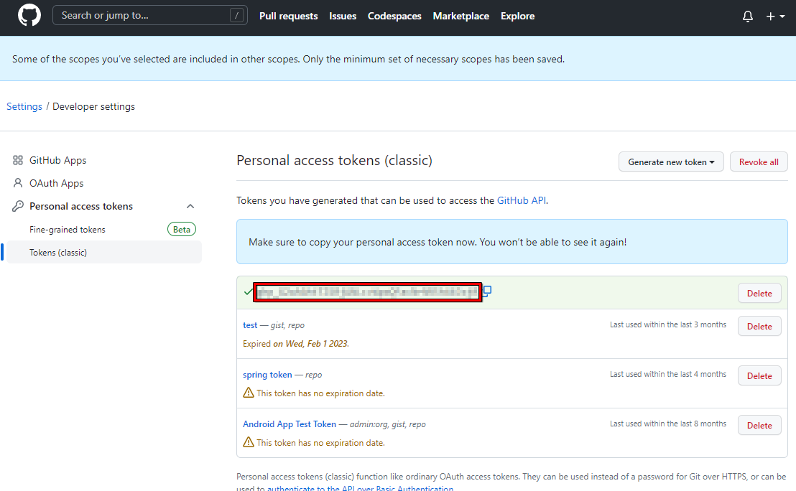Click the Personal access tokens key icon
The height and width of the screenshot is (491, 796).
coord(18,206)
